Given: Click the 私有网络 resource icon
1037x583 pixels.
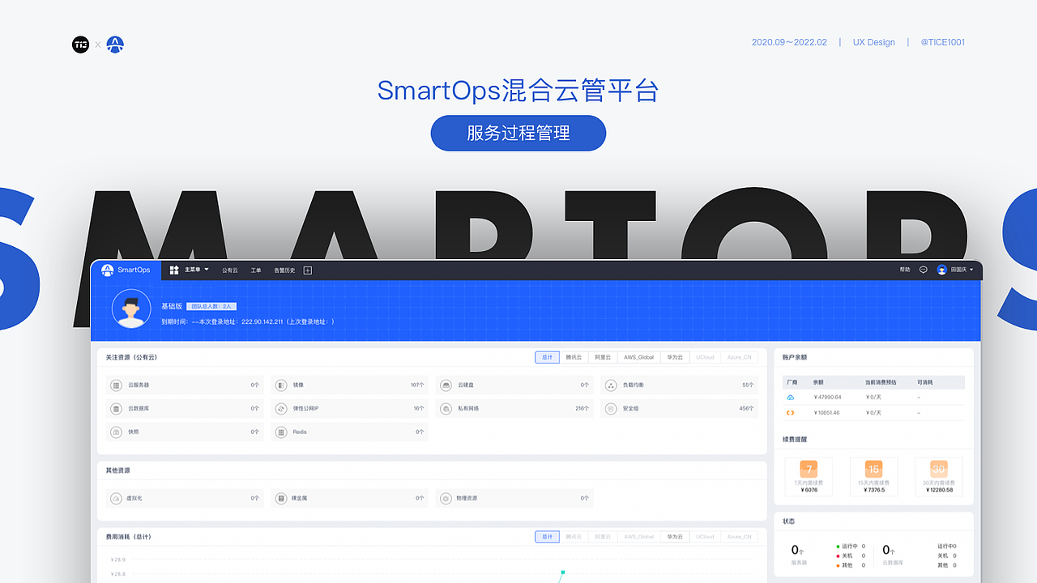Looking at the screenshot, I should pyautogui.click(x=446, y=409).
